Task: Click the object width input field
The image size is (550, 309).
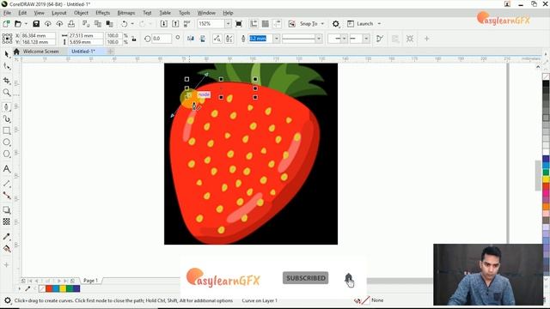Action: pyautogui.click(x=85, y=35)
